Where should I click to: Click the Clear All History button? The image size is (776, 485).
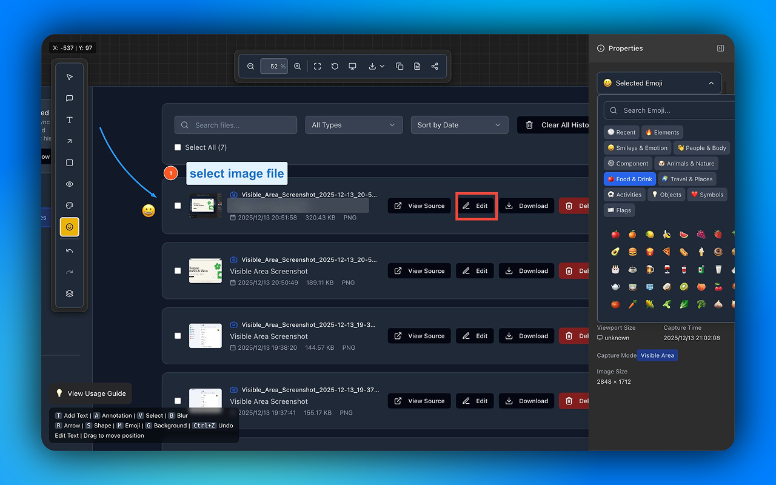pos(553,125)
